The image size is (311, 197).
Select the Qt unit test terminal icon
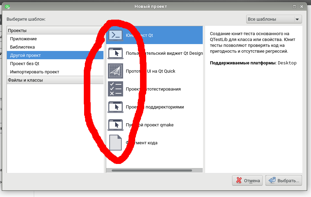click(116, 35)
